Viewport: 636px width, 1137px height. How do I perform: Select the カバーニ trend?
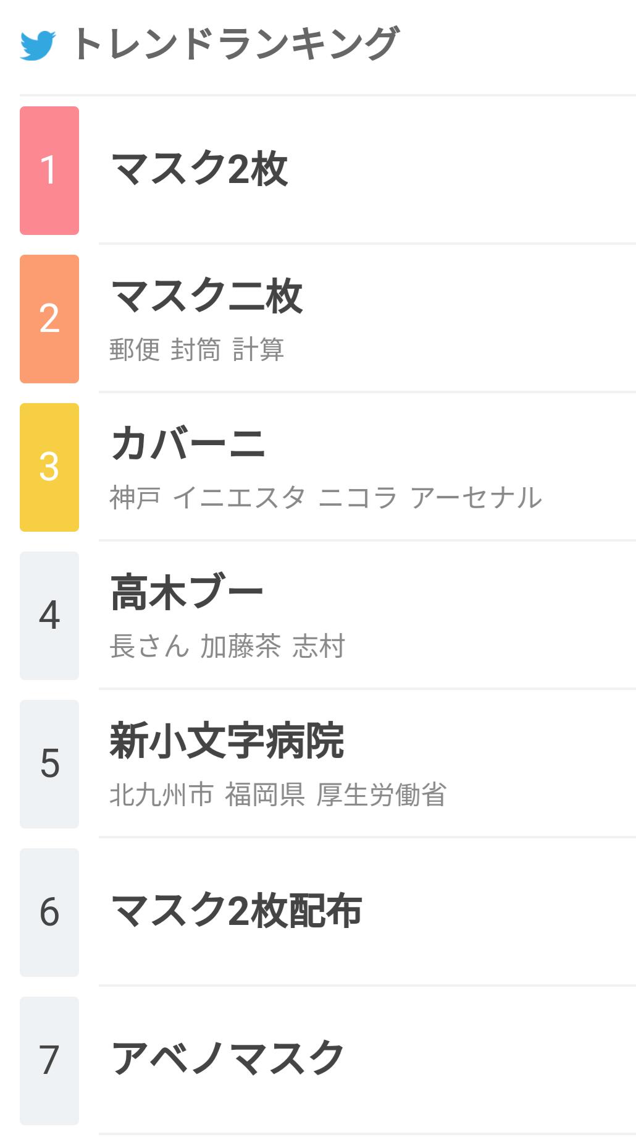tap(188, 444)
